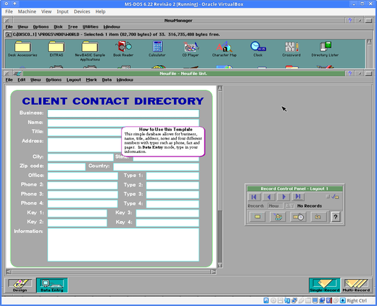Switch to Design mode
The image size is (377, 306).
tap(21, 285)
